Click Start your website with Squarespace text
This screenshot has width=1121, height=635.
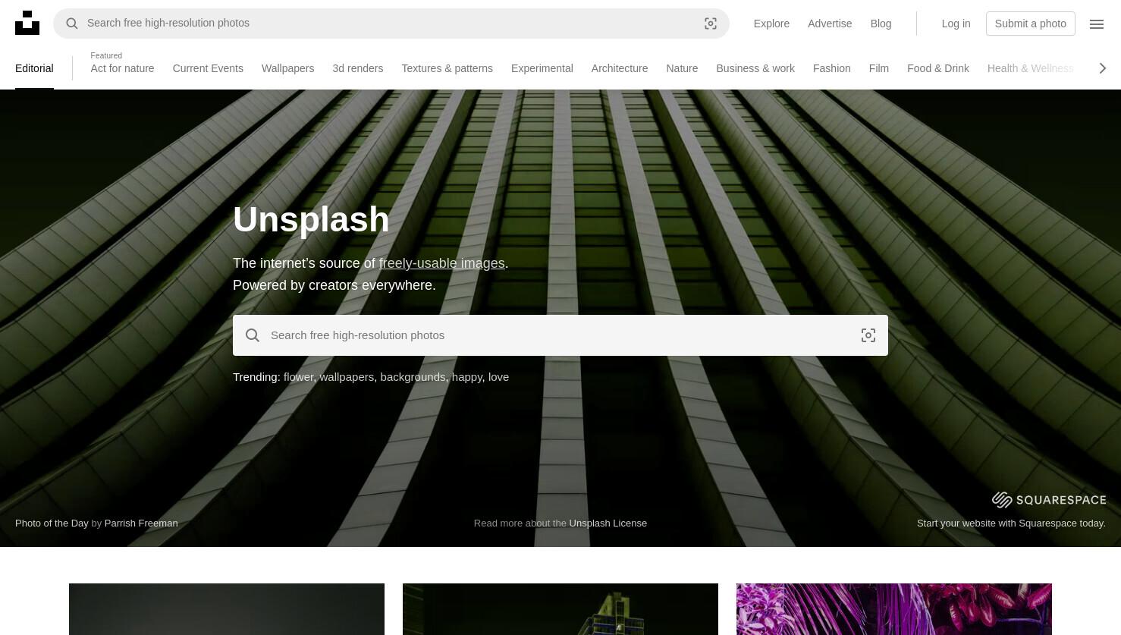coord(1011,523)
